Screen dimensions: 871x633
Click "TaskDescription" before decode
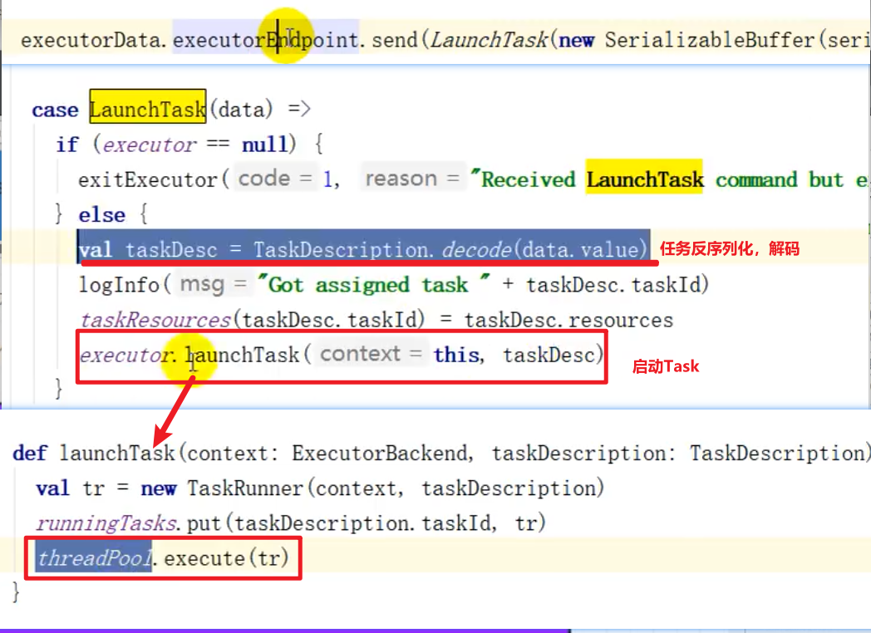click(x=341, y=249)
